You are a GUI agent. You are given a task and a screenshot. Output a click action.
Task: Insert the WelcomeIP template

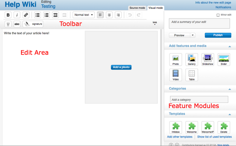click(208, 128)
